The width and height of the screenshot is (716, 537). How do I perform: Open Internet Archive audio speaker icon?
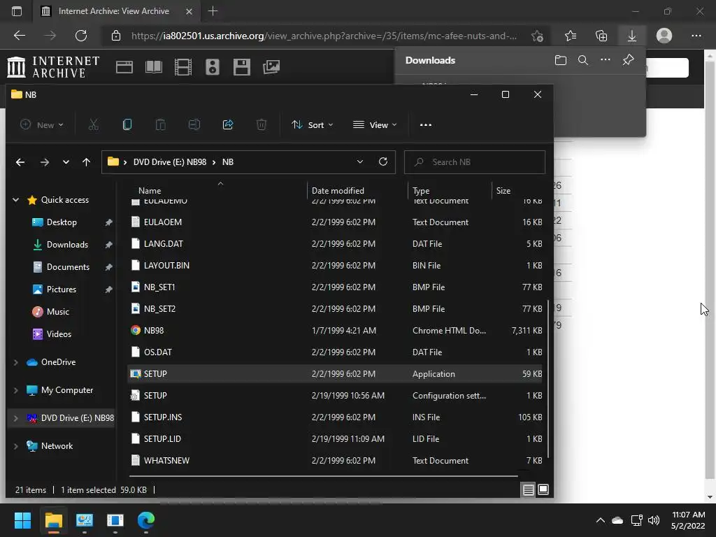tap(213, 67)
